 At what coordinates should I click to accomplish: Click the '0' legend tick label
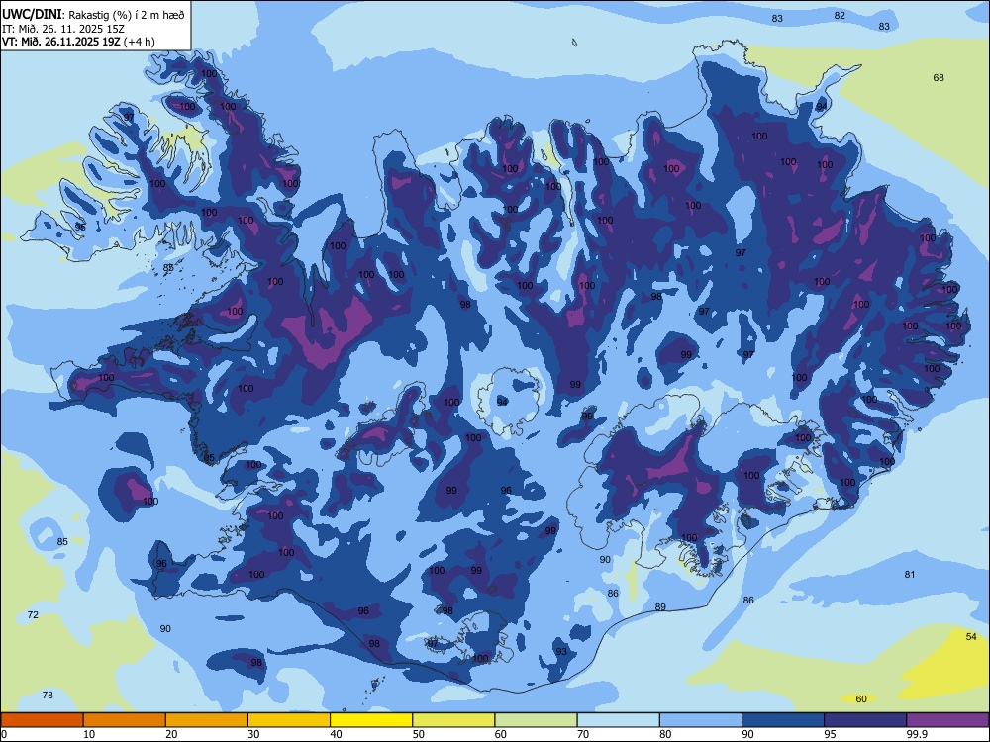(4, 734)
